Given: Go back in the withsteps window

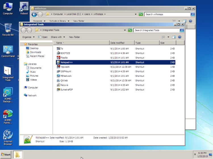Looking at the screenshot, I should pyautogui.click(x=34, y=14).
